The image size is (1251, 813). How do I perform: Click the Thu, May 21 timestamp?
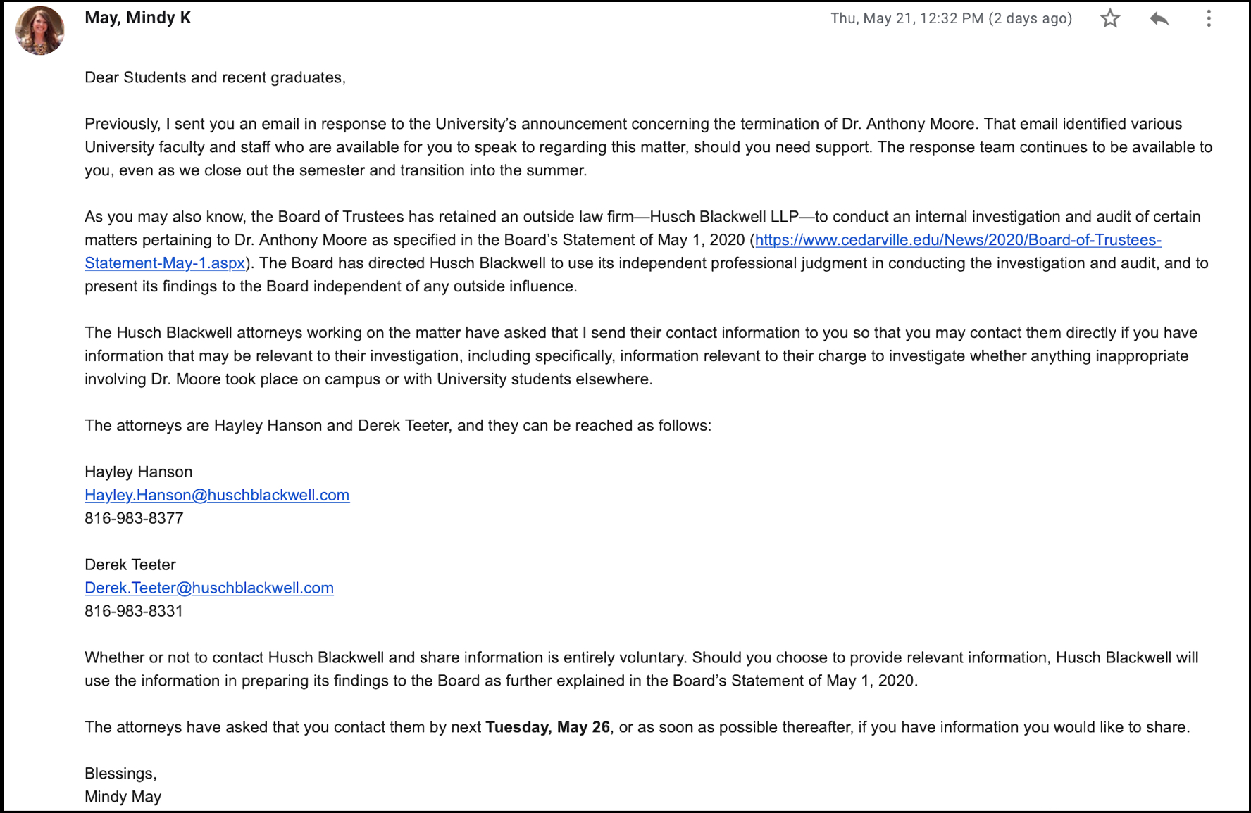pyautogui.click(x=951, y=19)
